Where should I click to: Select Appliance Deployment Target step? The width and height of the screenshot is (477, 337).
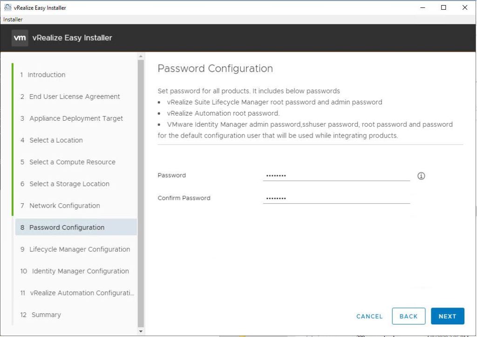pyautogui.click(x=76, y=118)
